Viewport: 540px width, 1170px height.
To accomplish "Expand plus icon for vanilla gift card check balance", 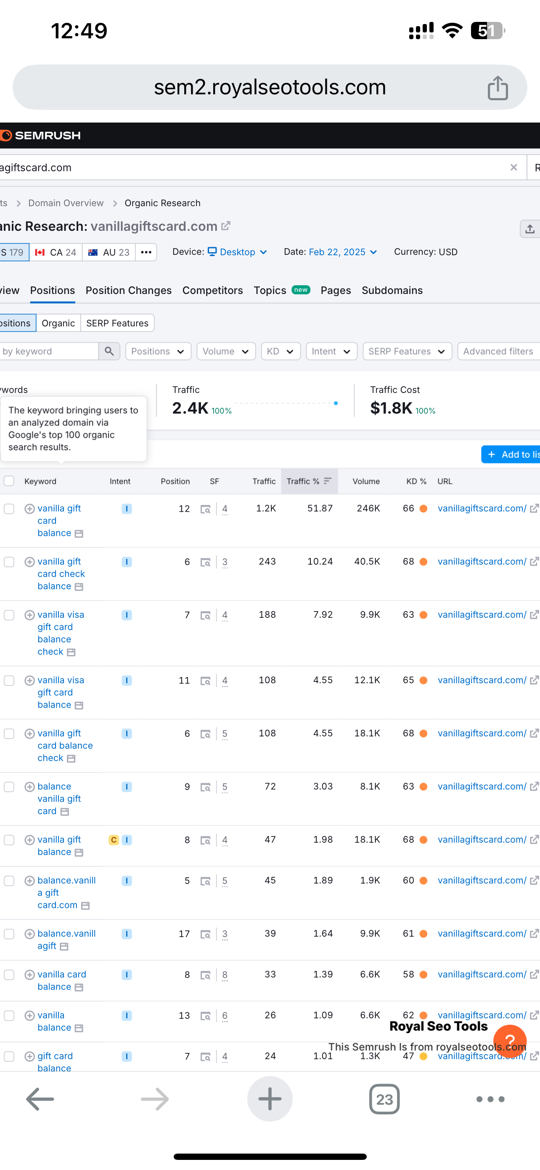I will pos(29,562).
